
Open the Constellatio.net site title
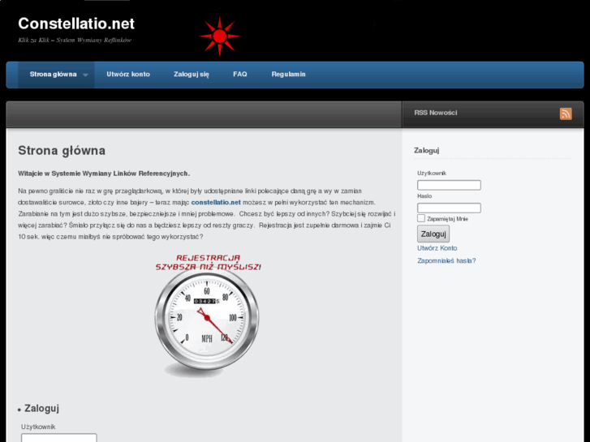pos(76,24)
